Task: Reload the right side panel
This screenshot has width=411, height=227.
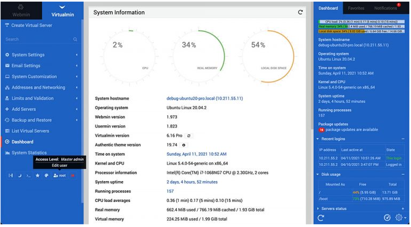Action: coord(321,217)
